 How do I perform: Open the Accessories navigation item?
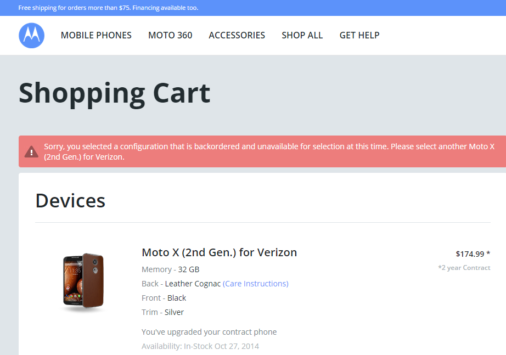pos(237,35)
